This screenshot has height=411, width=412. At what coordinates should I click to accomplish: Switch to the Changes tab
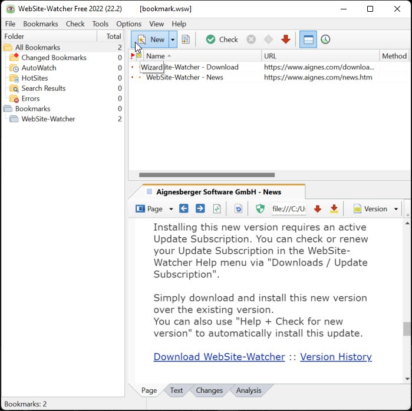[209, 390]
